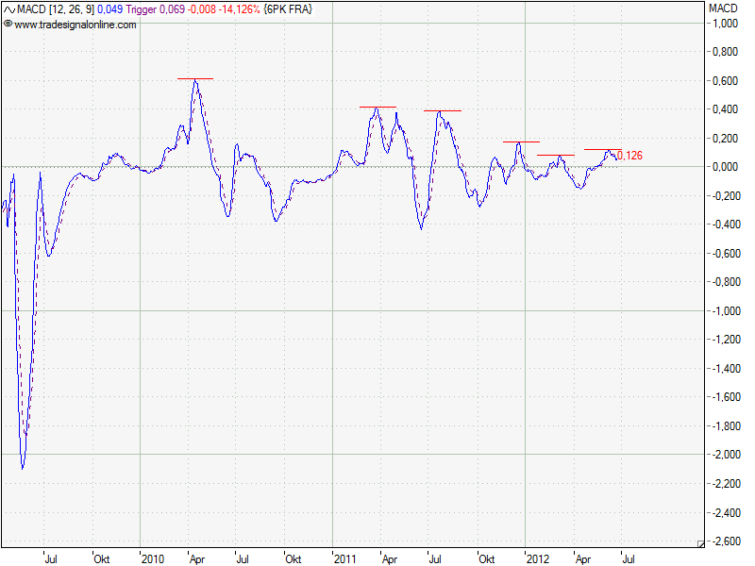Click the copyright symbol icon beside tradesignalonline
This screenshot has width=755, height=566.
click(x=8, y=24)
